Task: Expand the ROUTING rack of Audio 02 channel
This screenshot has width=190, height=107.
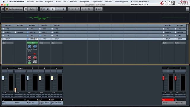Action: (32, 26)
